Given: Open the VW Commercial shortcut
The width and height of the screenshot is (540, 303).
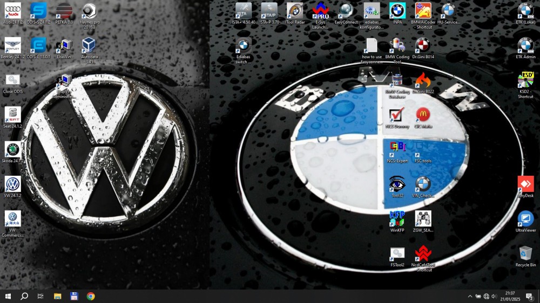Looking at the screenshot, I should (13, 224).
